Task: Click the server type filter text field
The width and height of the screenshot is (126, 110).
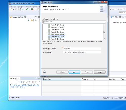Action: (x=74, y=22)
